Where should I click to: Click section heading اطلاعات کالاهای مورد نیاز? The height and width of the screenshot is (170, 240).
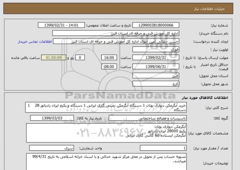[x=205, y=98]
